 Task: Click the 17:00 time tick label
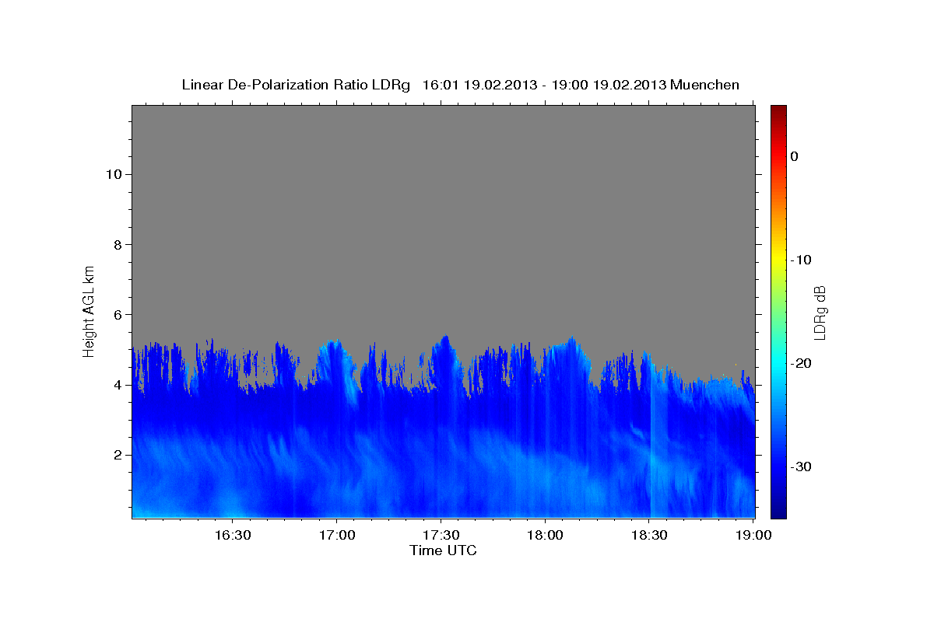click(x=337, y=536)
